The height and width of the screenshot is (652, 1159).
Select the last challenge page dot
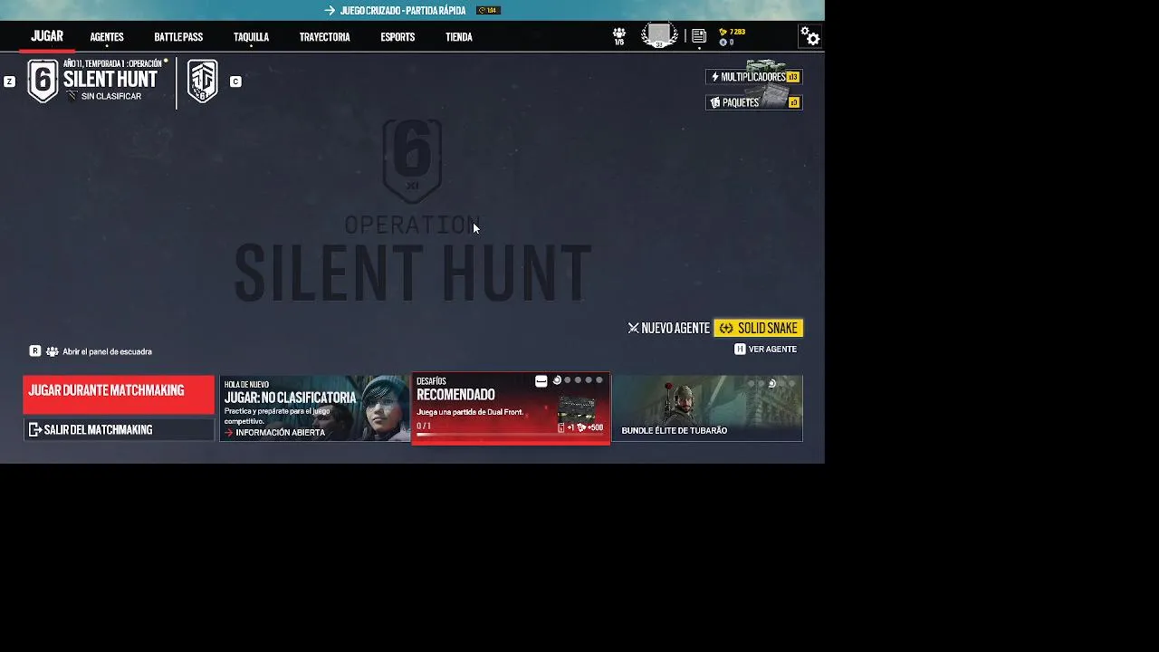599,380
